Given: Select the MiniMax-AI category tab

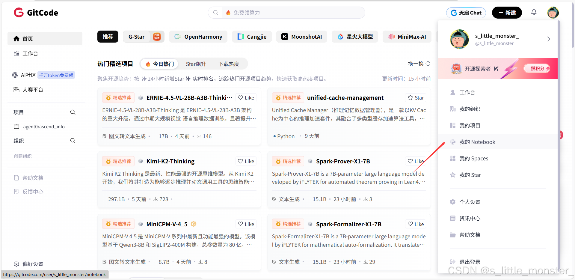Looking at the screenshot, I should point(407,37).
